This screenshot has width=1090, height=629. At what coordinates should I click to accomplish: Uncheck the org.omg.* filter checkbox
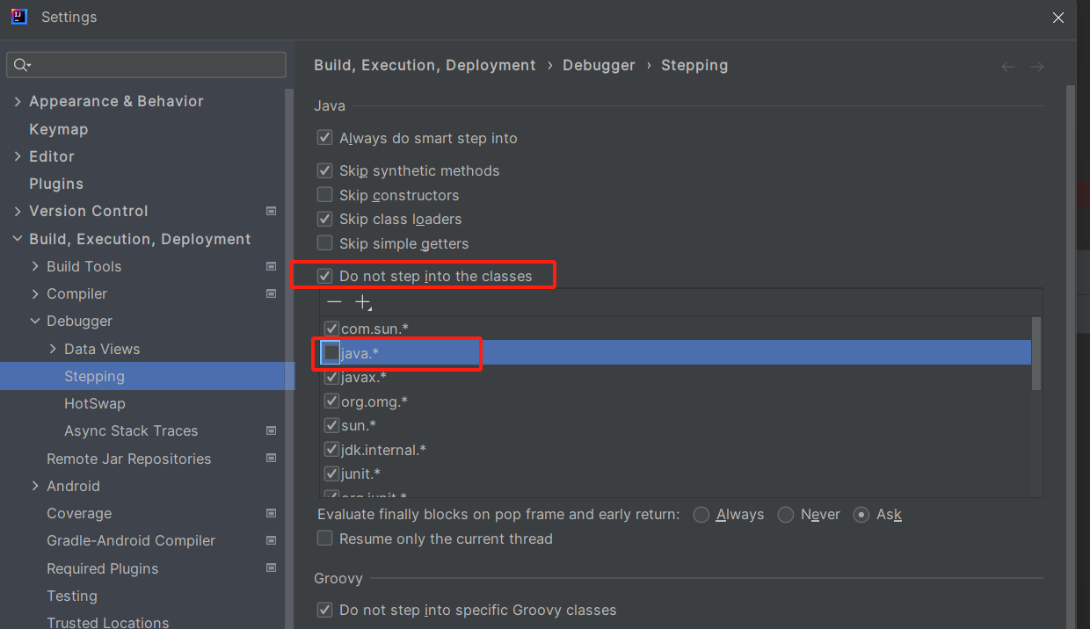(331, 401)
